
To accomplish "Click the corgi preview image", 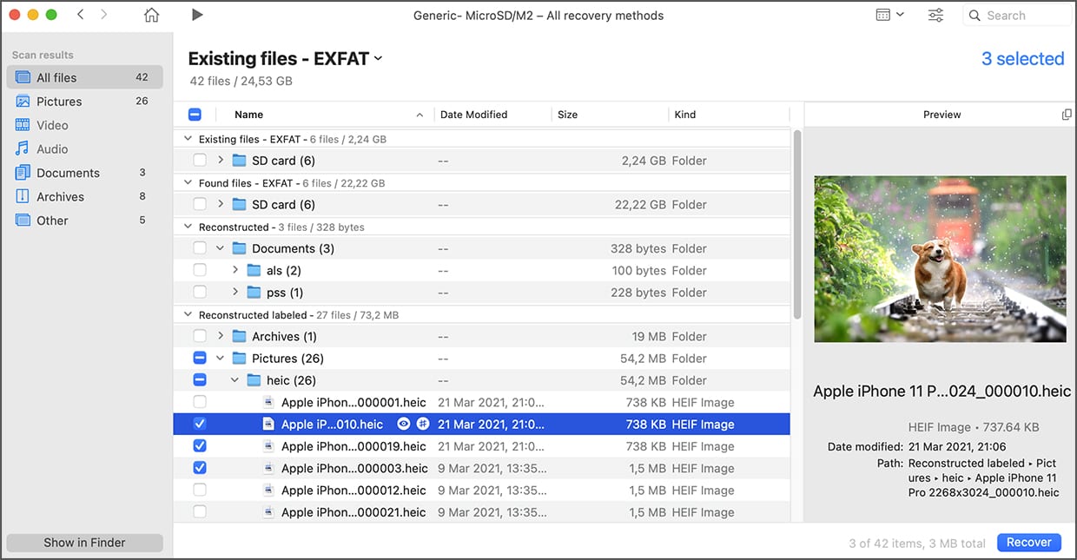I will click(940, 259).
